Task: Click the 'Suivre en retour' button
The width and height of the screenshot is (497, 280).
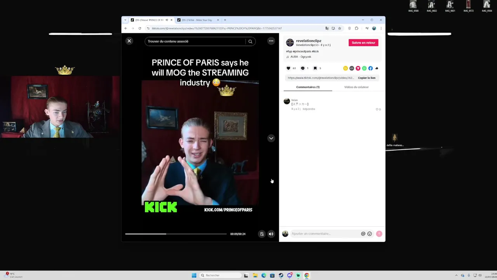Action: pos(363,42)
